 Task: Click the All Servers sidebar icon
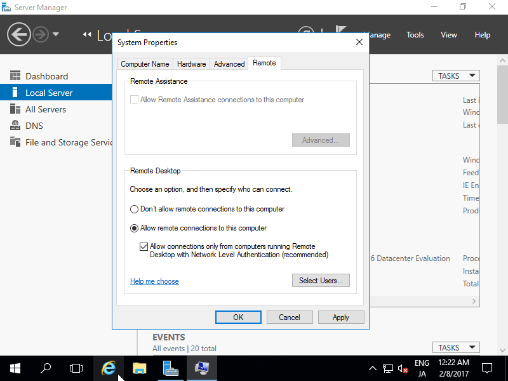tap(15, 109)
